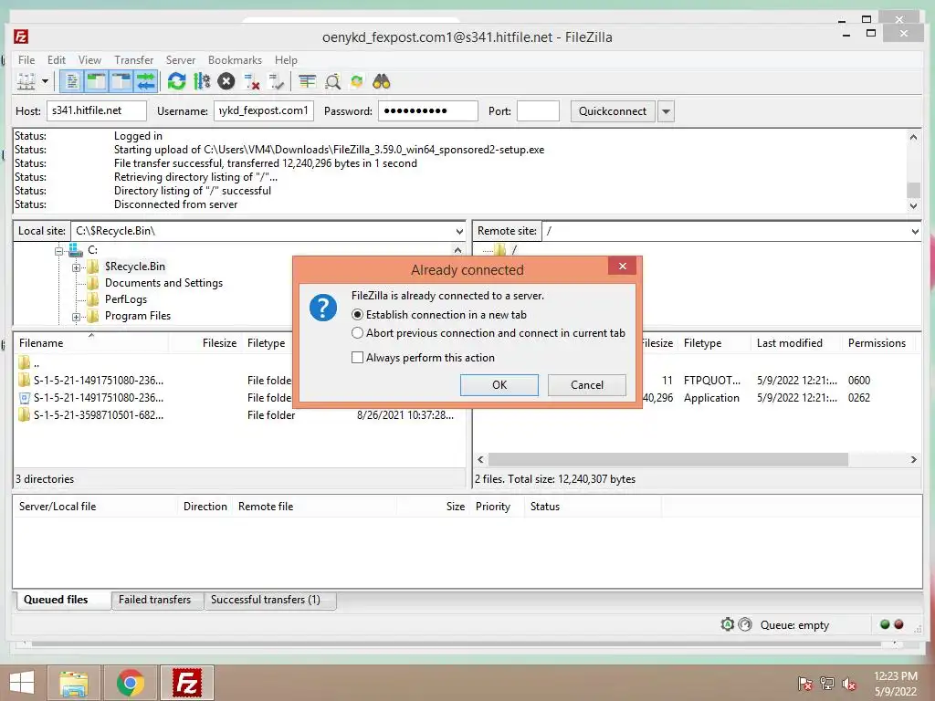Toggle transfer queue display icon
This screenshot has height=701, width=935.
pyautogui.click(x=146, y=81)
